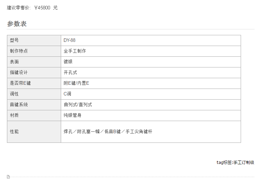Viewport: 257px width, 184px height.
Task: Click the 镀银 surface value
Action: 68,62
